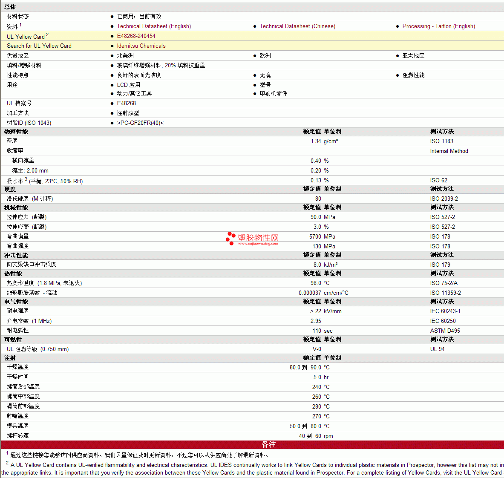The height and width of the screenshot is (478, 504).
Task: Click the ISO 75-2/A test method
Action: [444, 283]
